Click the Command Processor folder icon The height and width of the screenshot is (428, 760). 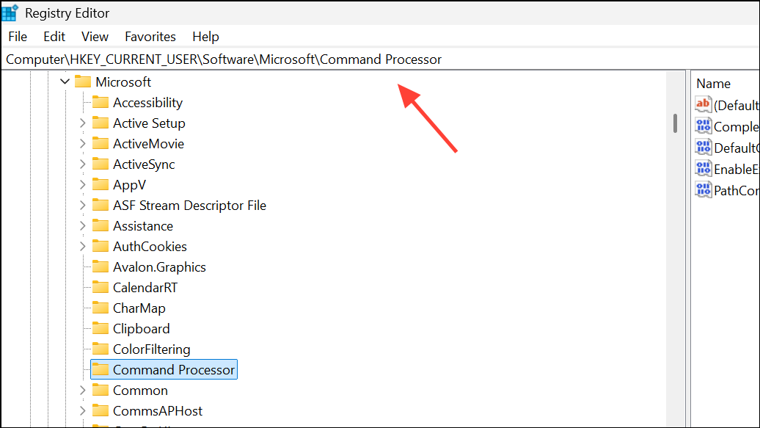coord(101,369)
